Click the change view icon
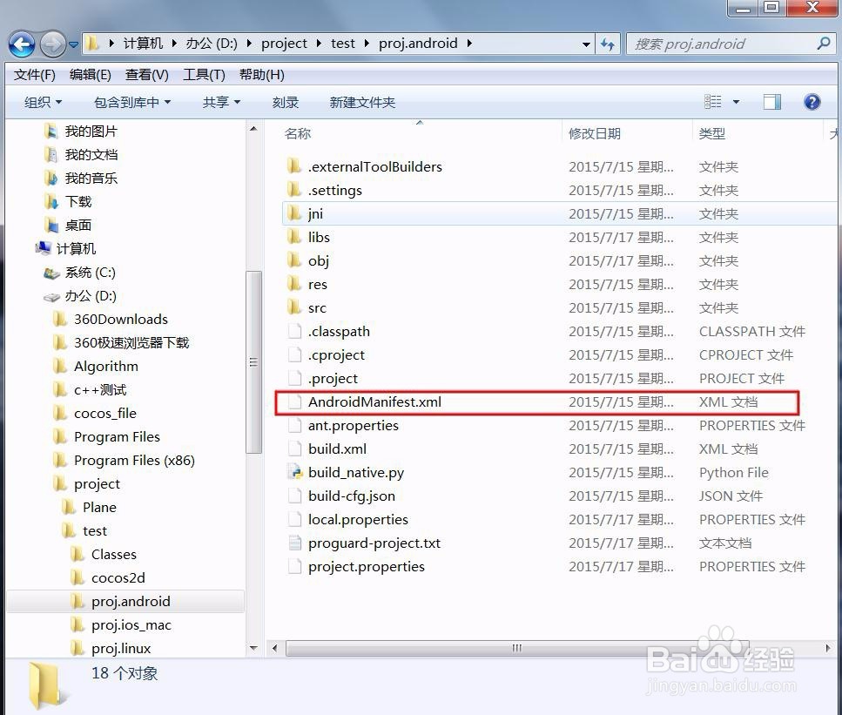The height and width of the screenshot is (715, 842). pos(713,102)
